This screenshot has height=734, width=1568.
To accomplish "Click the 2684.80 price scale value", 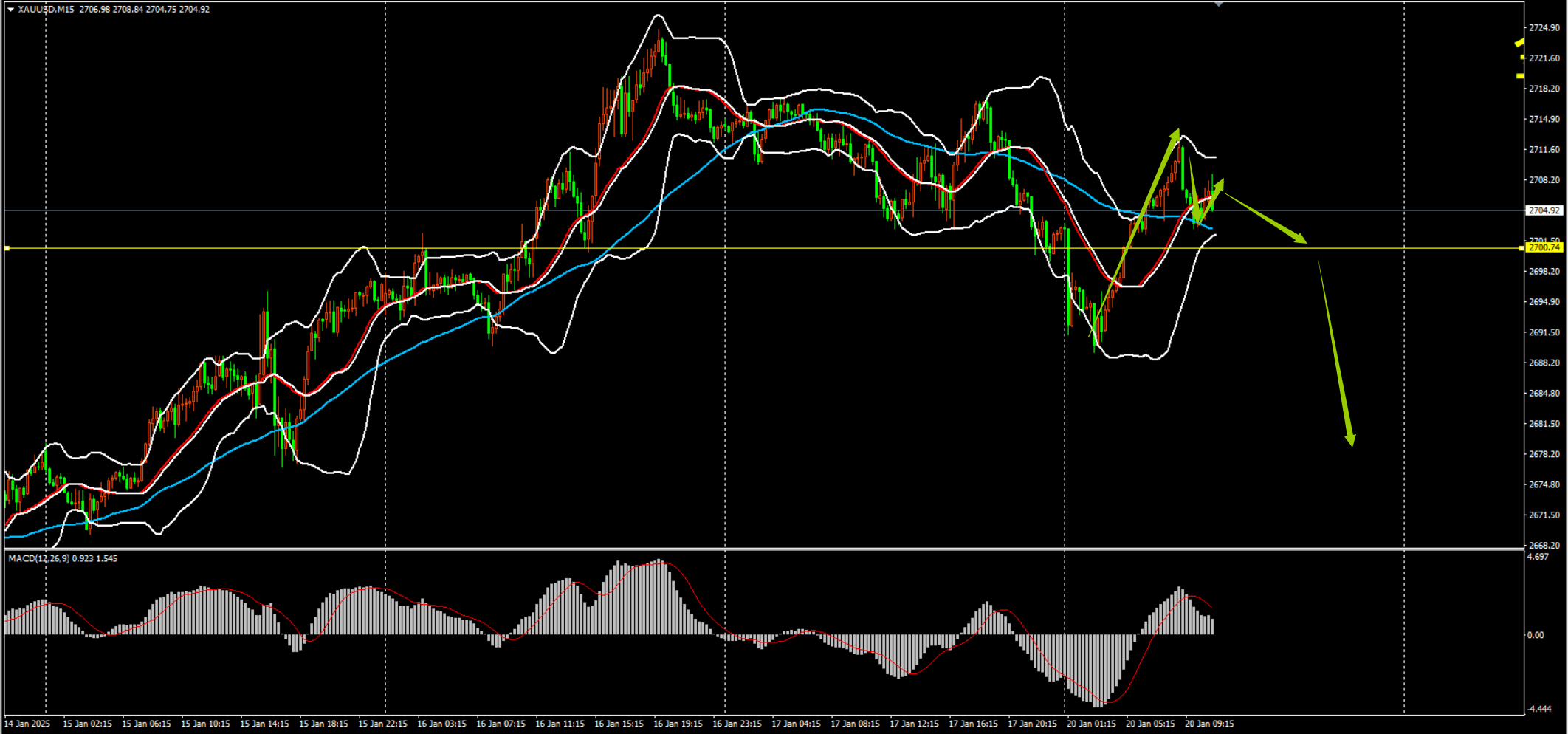I will click(x=1544, y=393).
